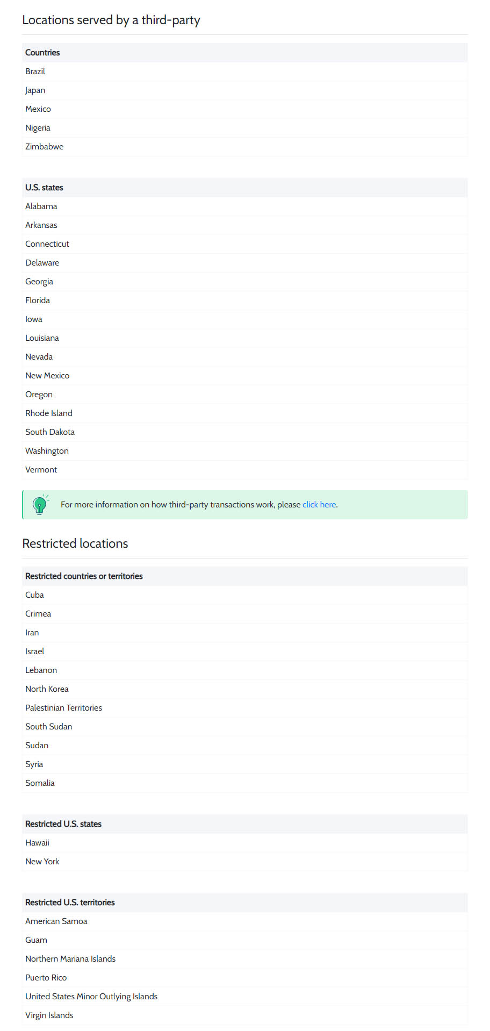Select the Hawaii restricted state row
The width and height of the screenshot is (490, 1031).
point(245,843)
